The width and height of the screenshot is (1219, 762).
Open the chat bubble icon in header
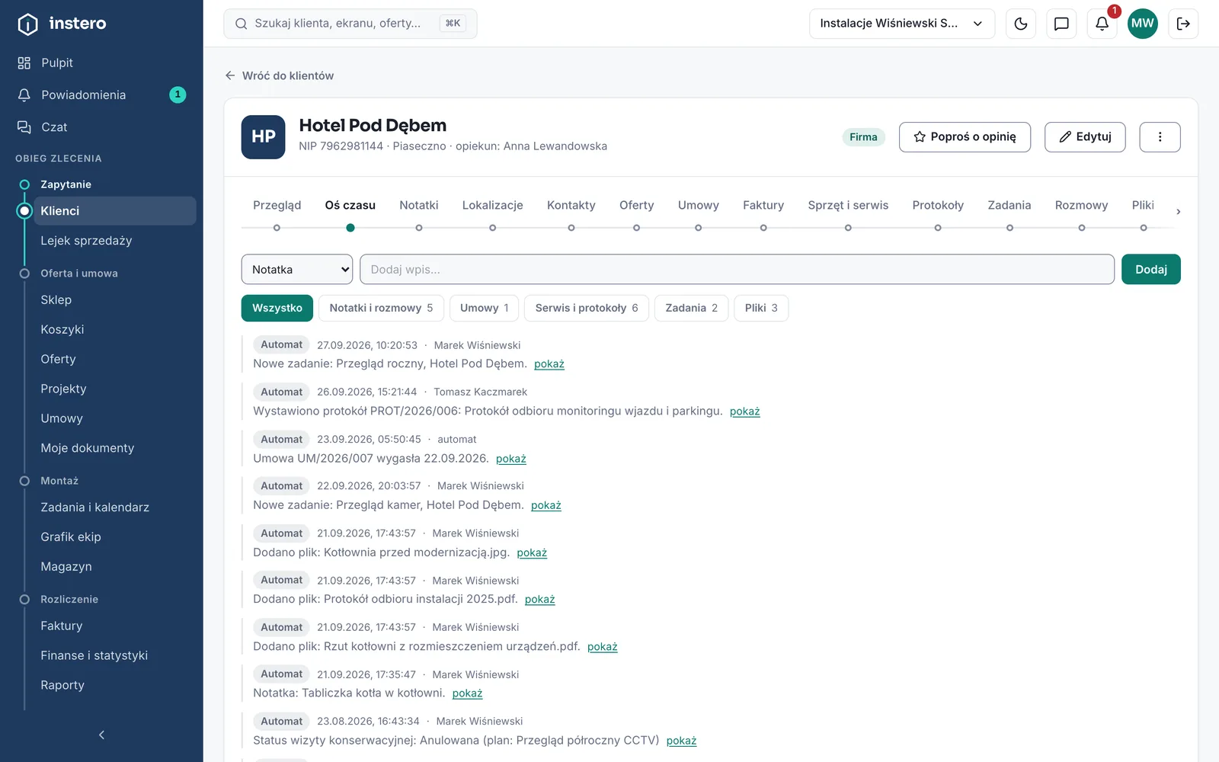point(1061,24)
